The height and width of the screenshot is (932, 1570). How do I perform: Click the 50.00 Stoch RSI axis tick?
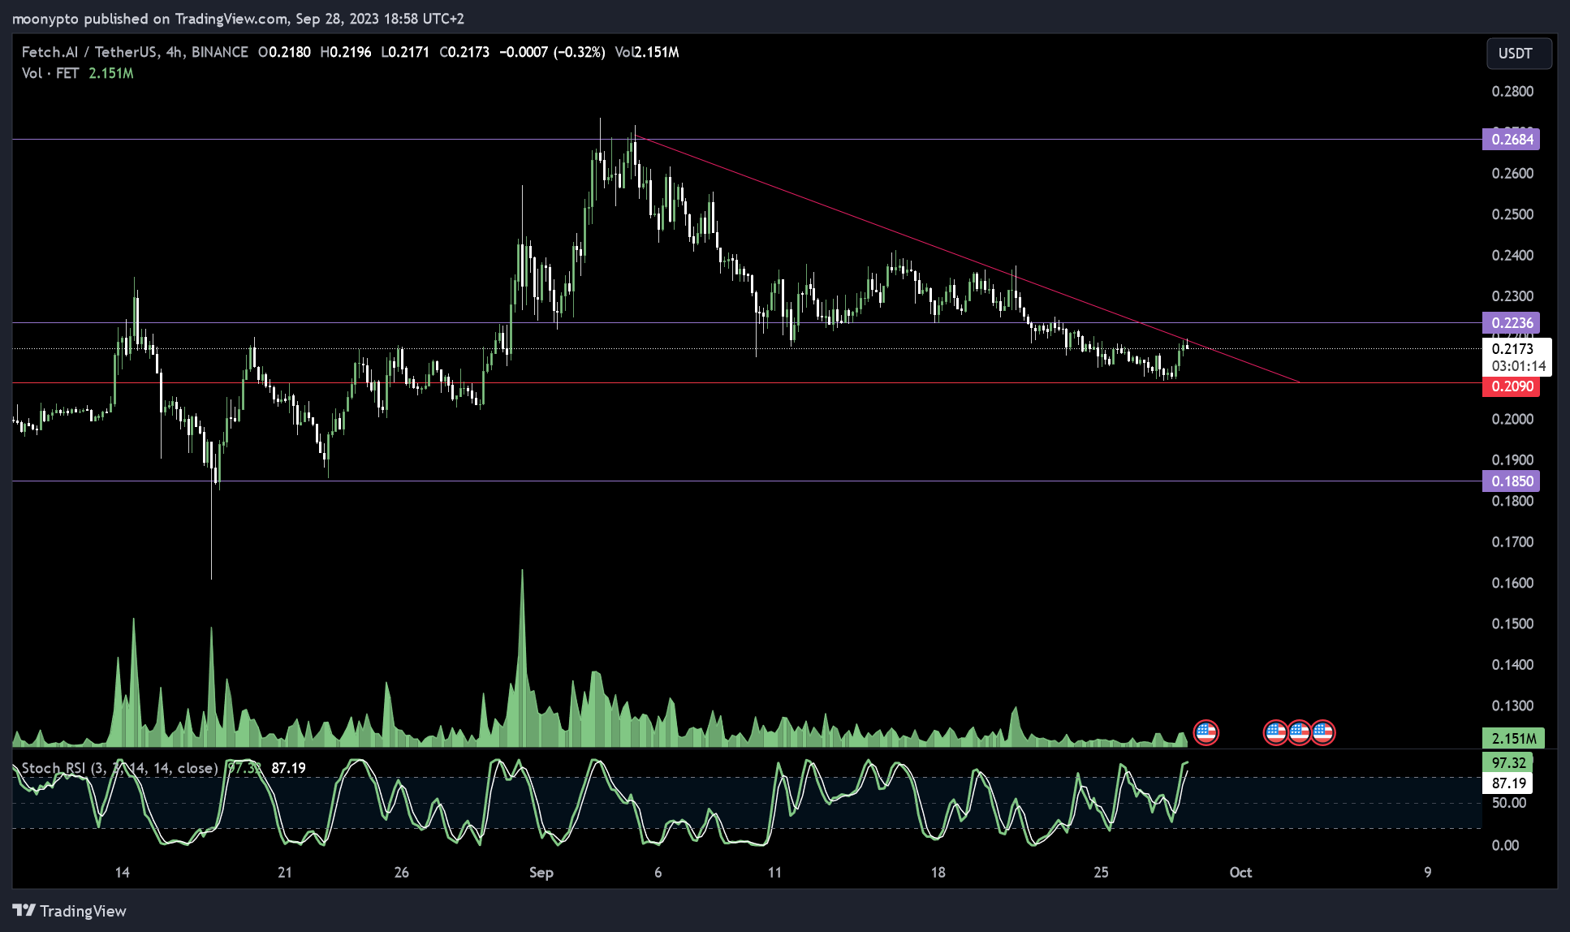(x=1509, y=803)
